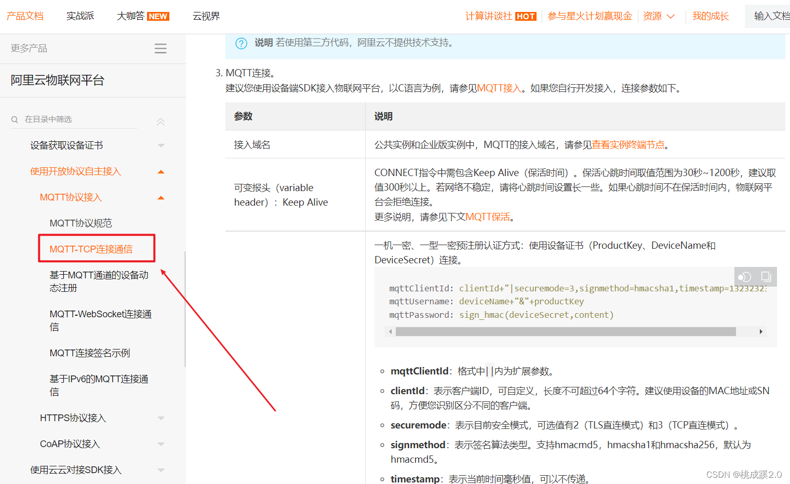Expand the CoAP协议接入 arrow
Image resolution: width=790 pixels, height=484 pixels.
click(161, 444)
